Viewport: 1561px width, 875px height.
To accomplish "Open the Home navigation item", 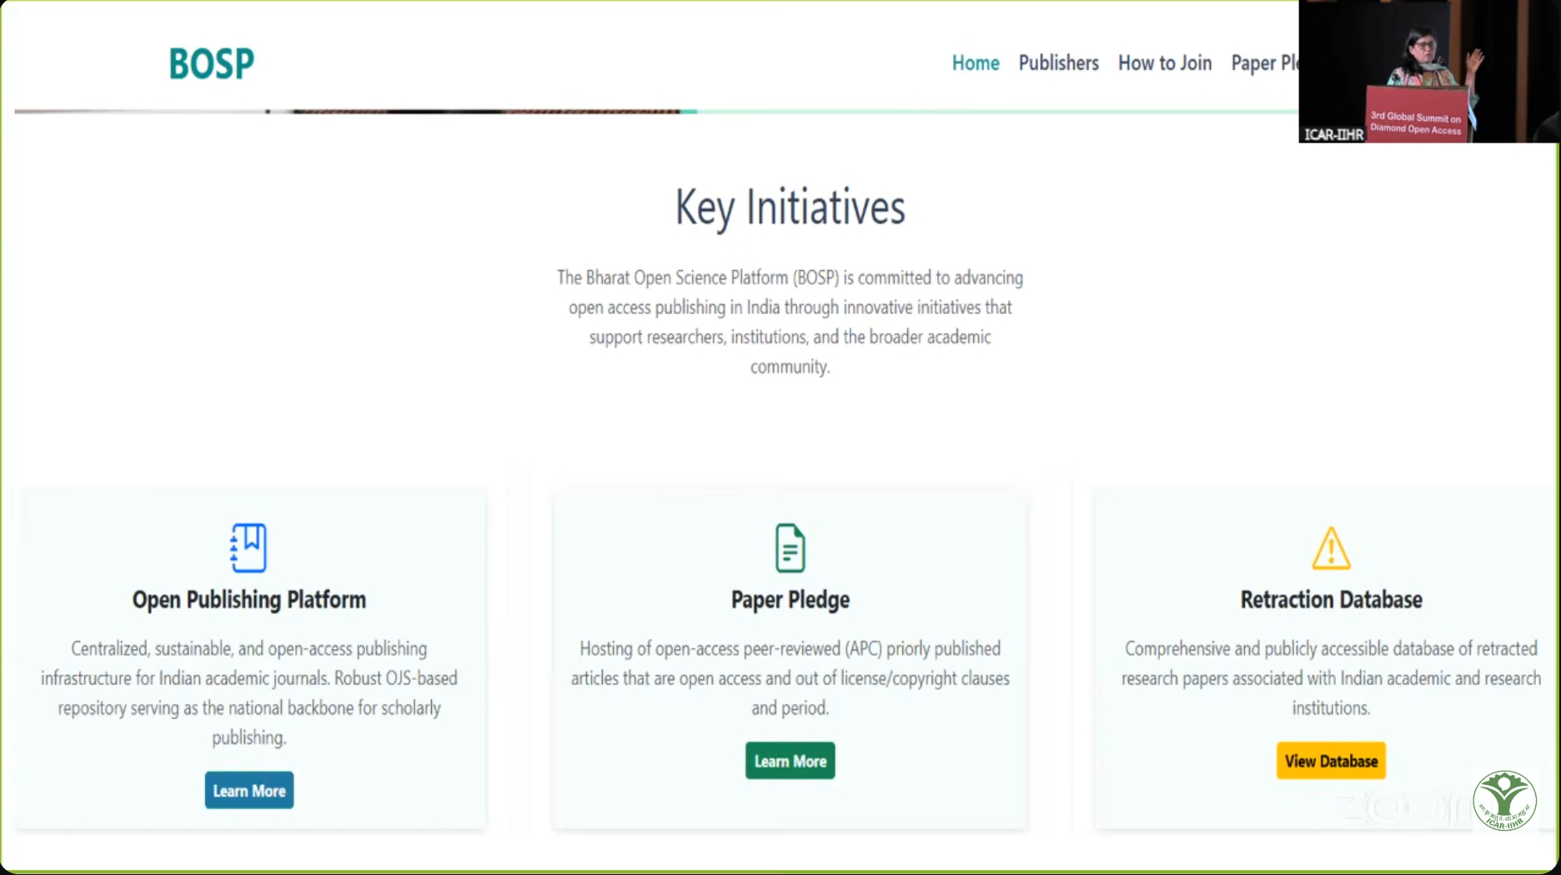I will [x=975, y=63].
